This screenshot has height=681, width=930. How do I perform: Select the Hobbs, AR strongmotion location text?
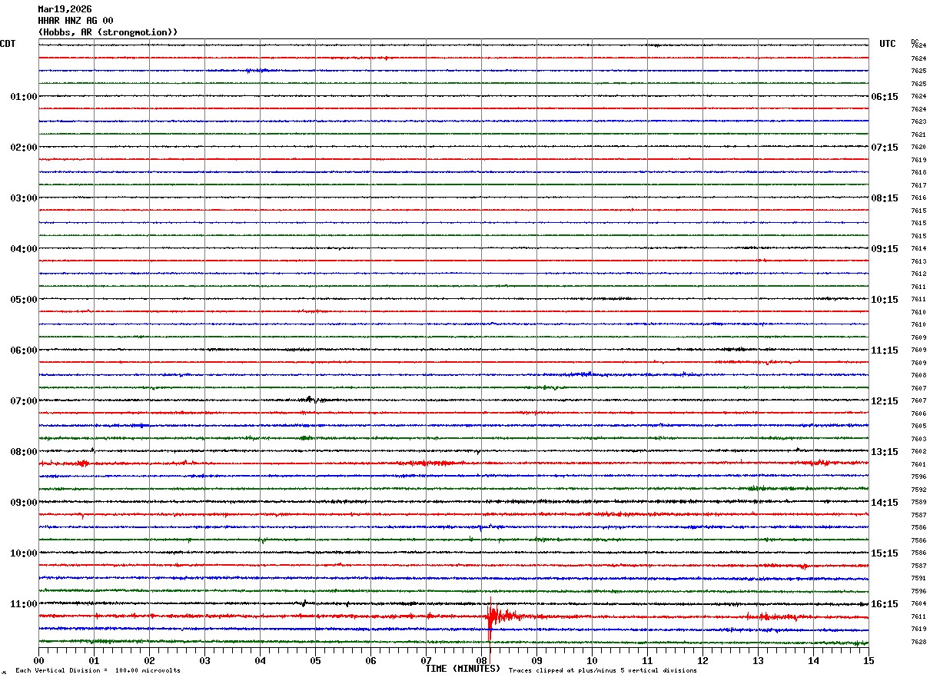pos(108,32)
